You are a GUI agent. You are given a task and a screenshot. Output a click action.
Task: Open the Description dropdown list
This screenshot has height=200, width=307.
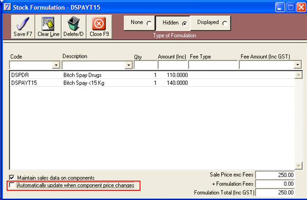click(129, 65)
